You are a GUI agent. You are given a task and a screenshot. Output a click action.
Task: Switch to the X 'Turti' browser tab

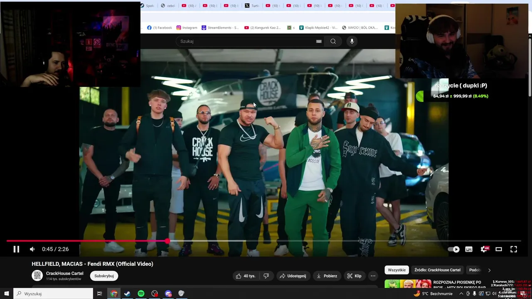(252, 5)
